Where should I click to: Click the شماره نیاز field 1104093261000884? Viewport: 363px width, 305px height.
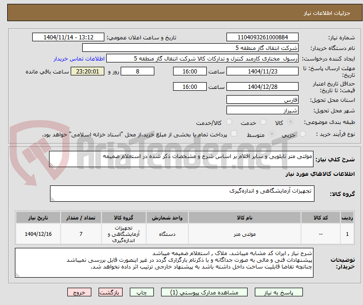(x=263, y=37)
